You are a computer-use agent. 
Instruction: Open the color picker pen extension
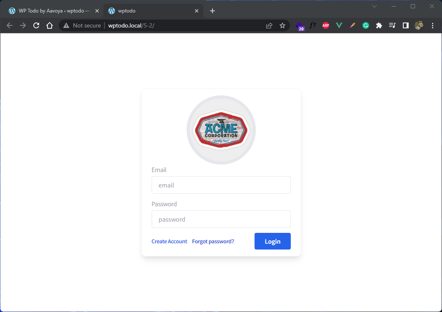coord(352,26)
